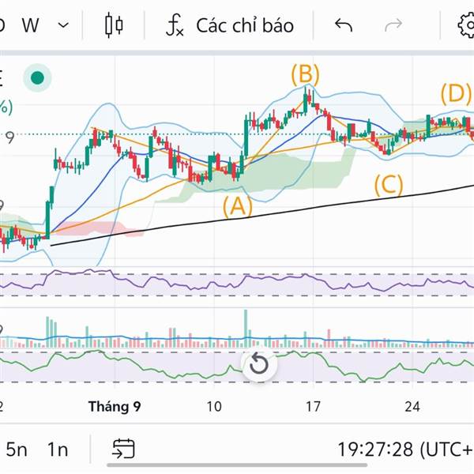Screen dimensions: 474x474
Task: Open the candlestick chart type selector
Action: [114, 25]
